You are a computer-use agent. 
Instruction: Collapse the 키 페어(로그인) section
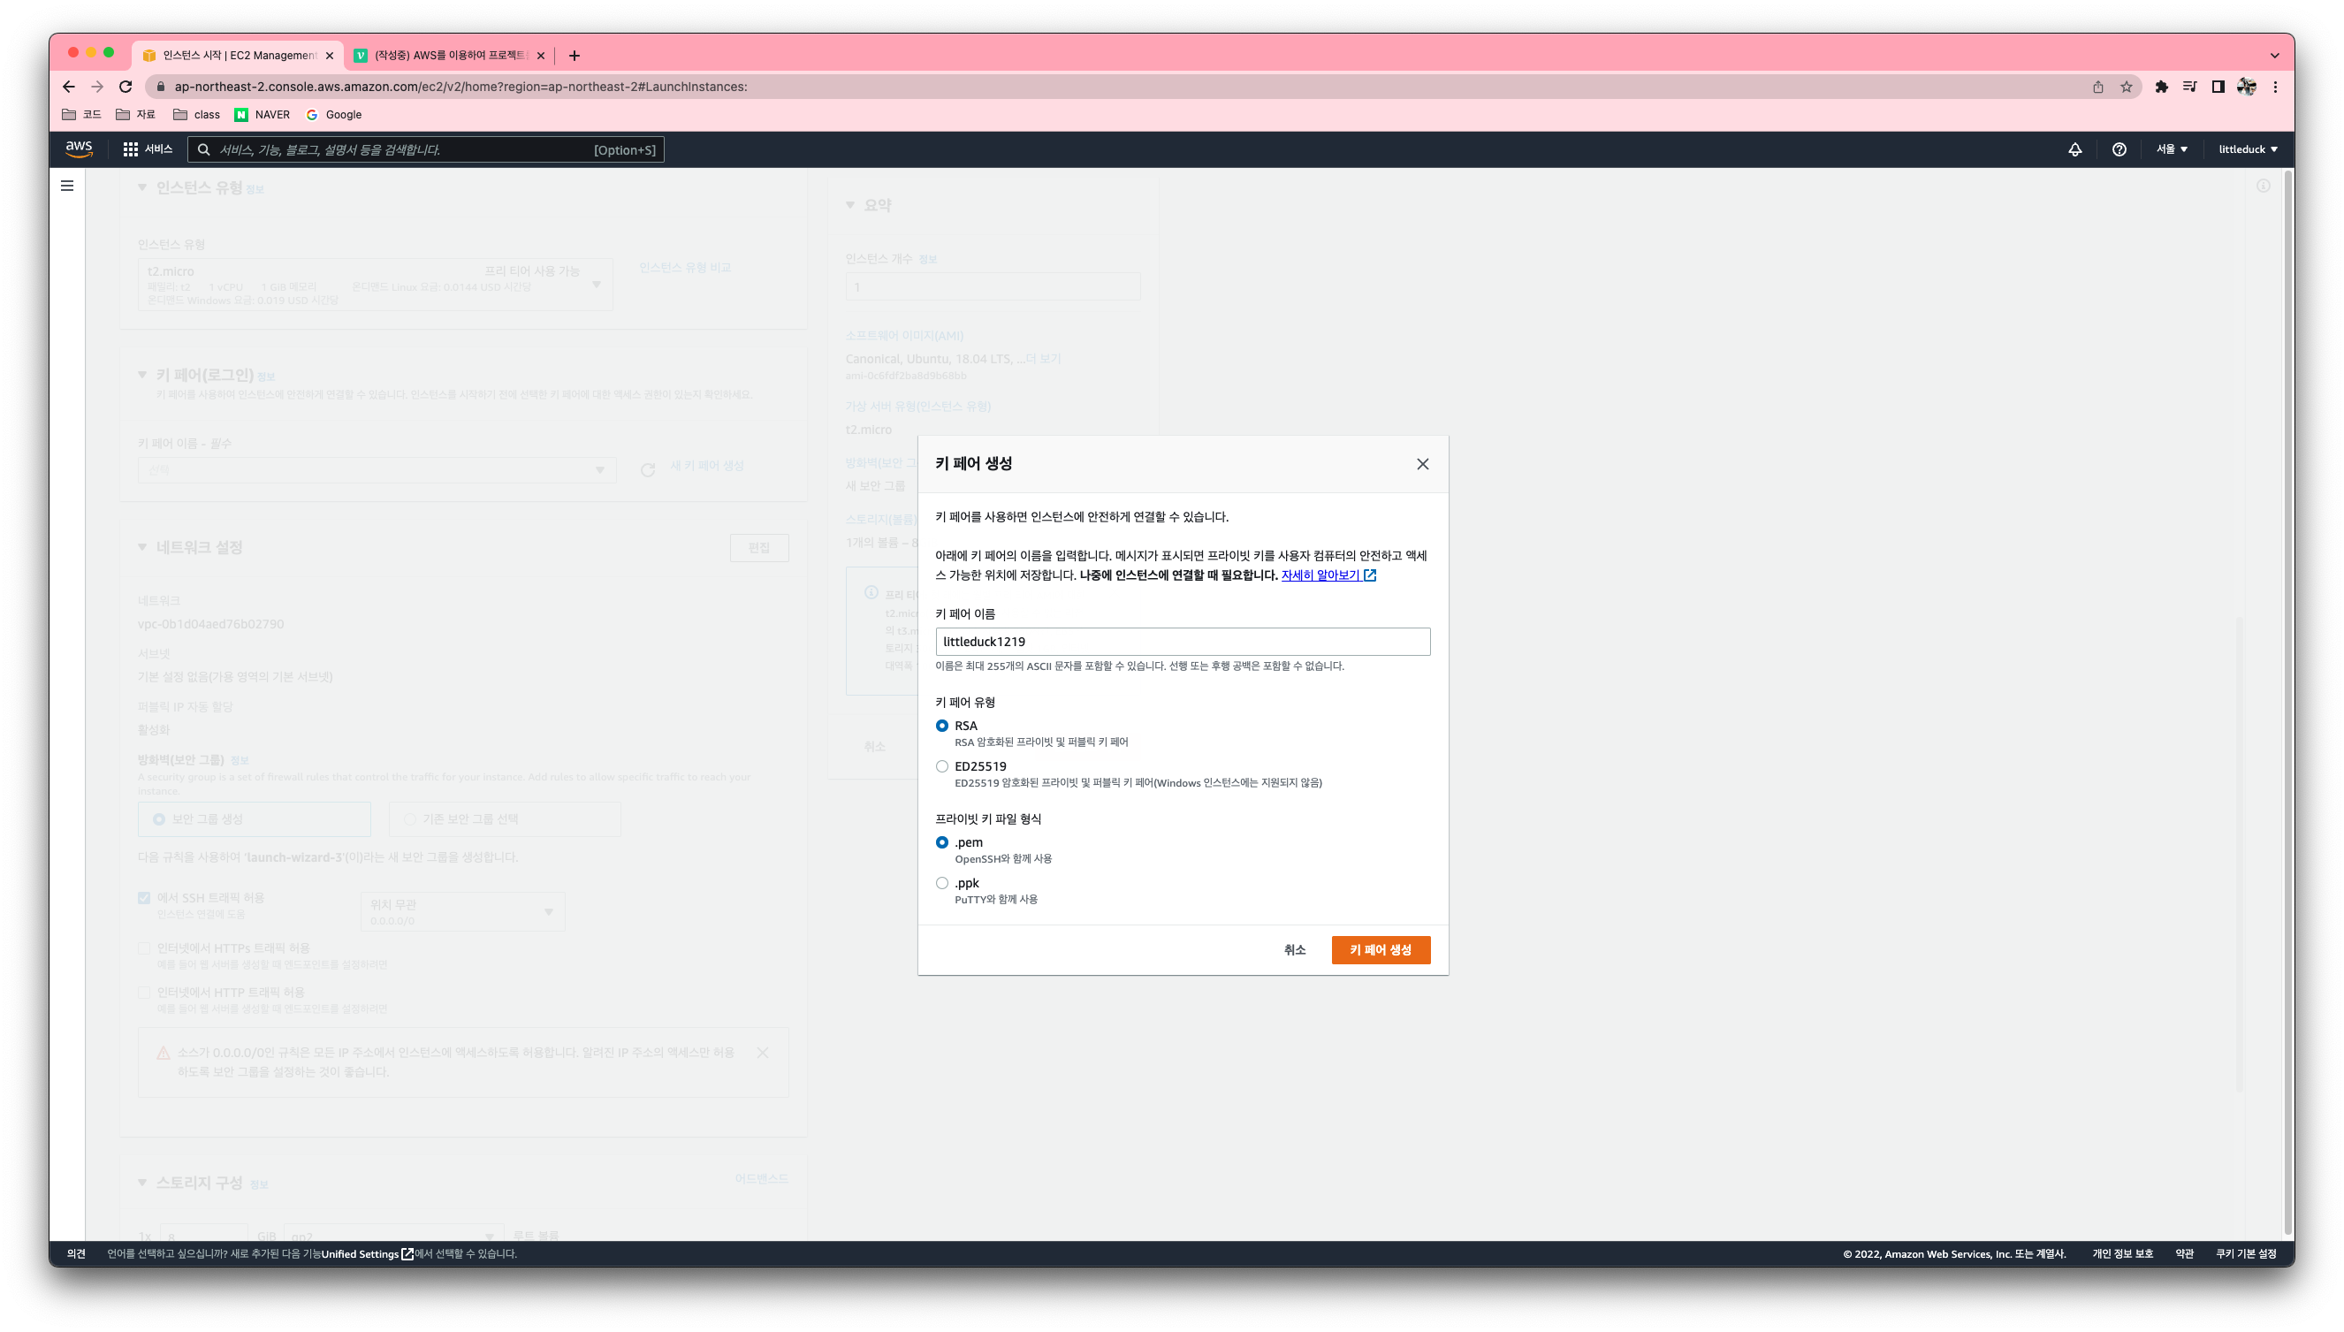click(141, 374)
